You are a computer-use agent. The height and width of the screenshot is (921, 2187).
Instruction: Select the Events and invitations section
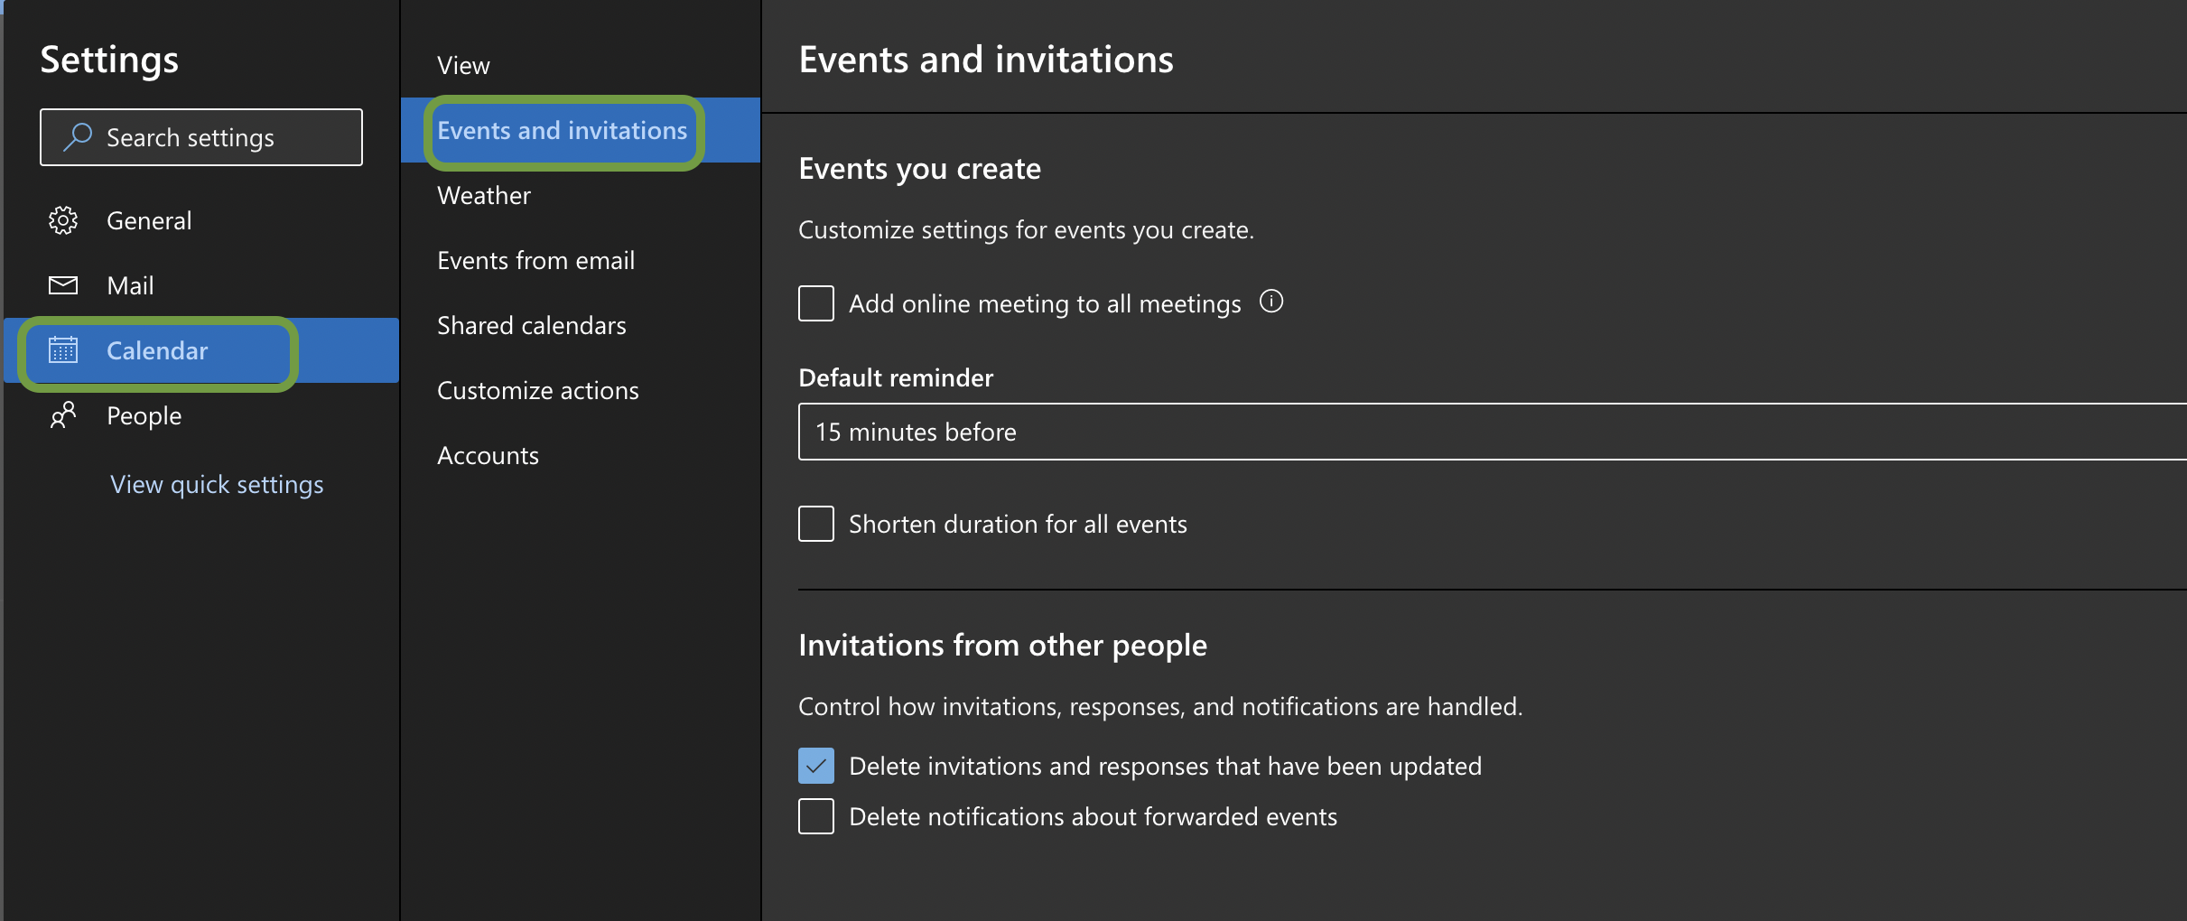coord(562,130)
